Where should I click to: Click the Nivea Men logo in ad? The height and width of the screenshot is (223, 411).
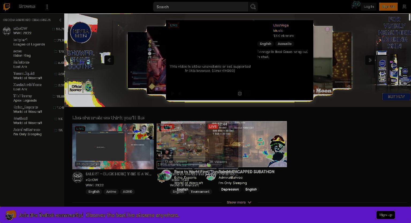click(81, 33)
